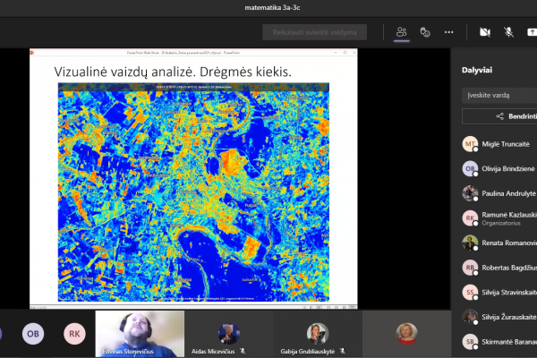Viewport: 537px width, 358px height.
Task: Focus the Įveskite vardą search field
Action: pos(499,95)
